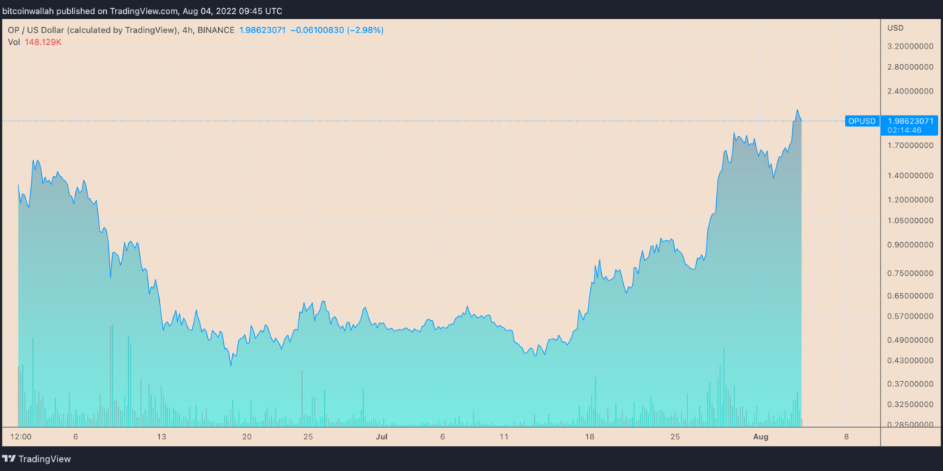This screenshot has height=471, width=943.
Task: Select the Jul label on the time axis
Action: click(x=382, y=436)
